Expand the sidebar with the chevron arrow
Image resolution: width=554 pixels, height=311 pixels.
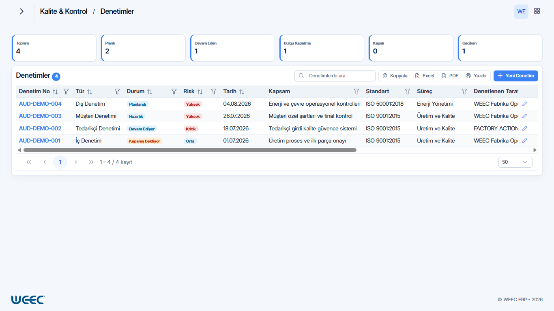click(21, 11)
